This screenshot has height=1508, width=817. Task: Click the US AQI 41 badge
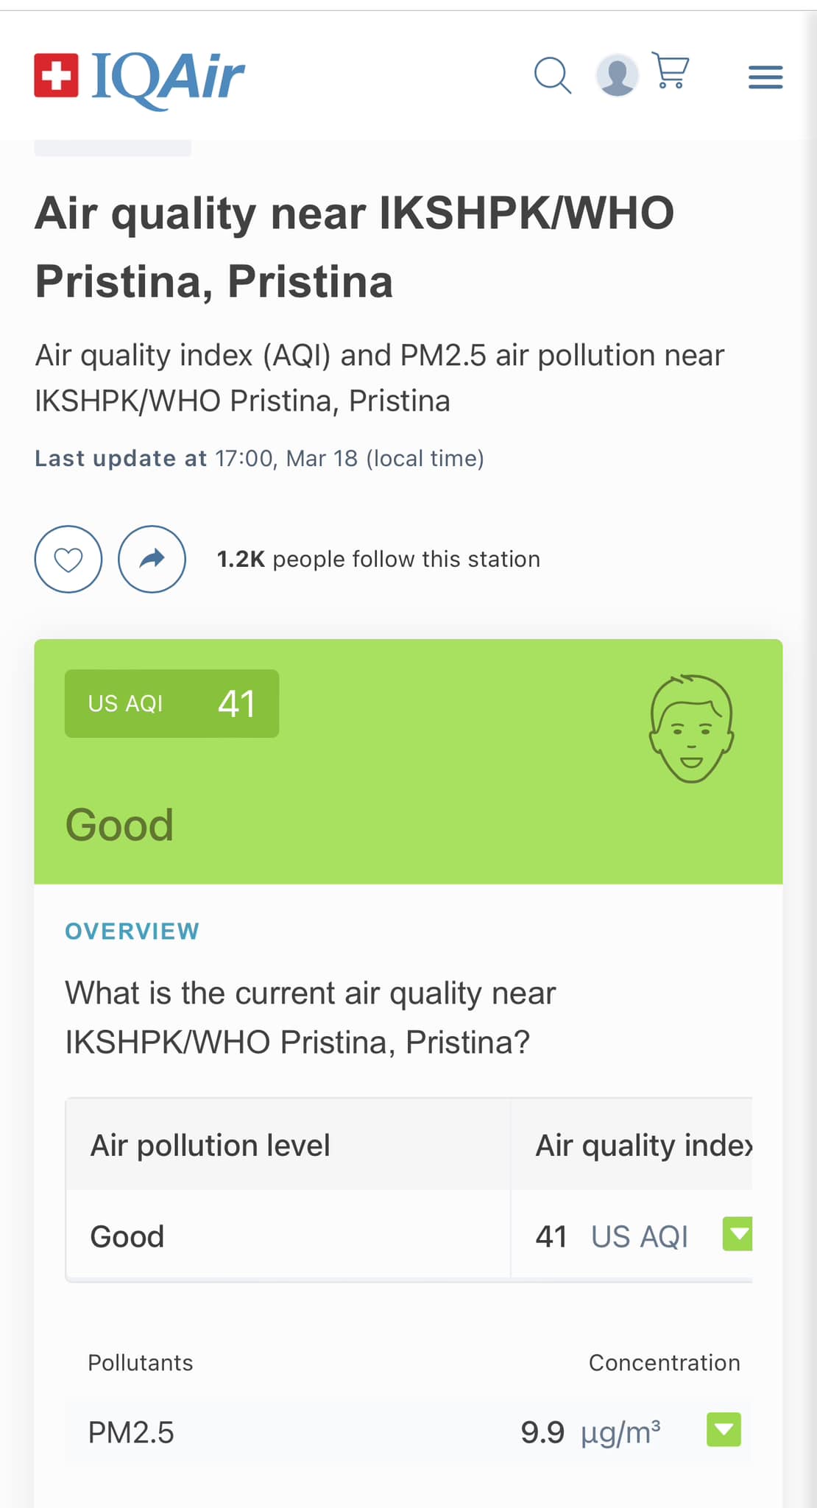[171, 703]
